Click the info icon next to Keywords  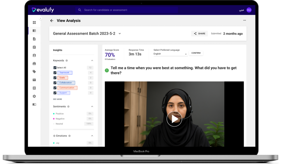pos(67,61)
